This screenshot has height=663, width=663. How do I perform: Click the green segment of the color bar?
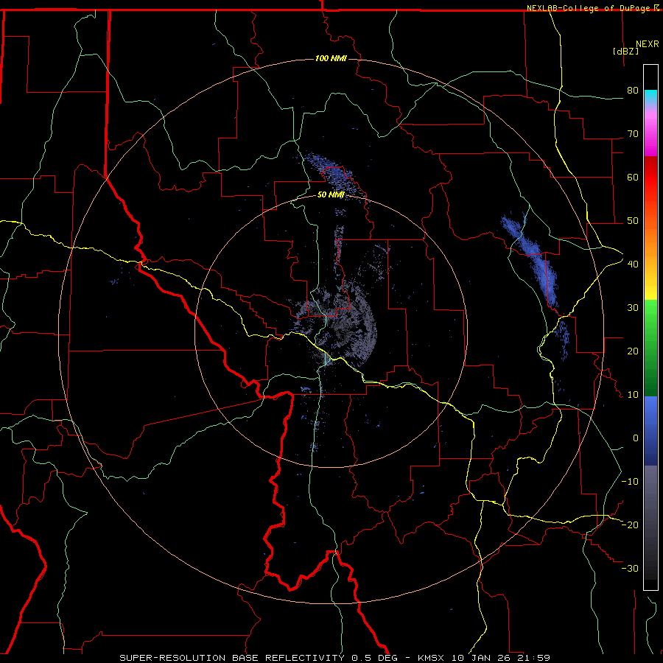click(x=650, y=348)
